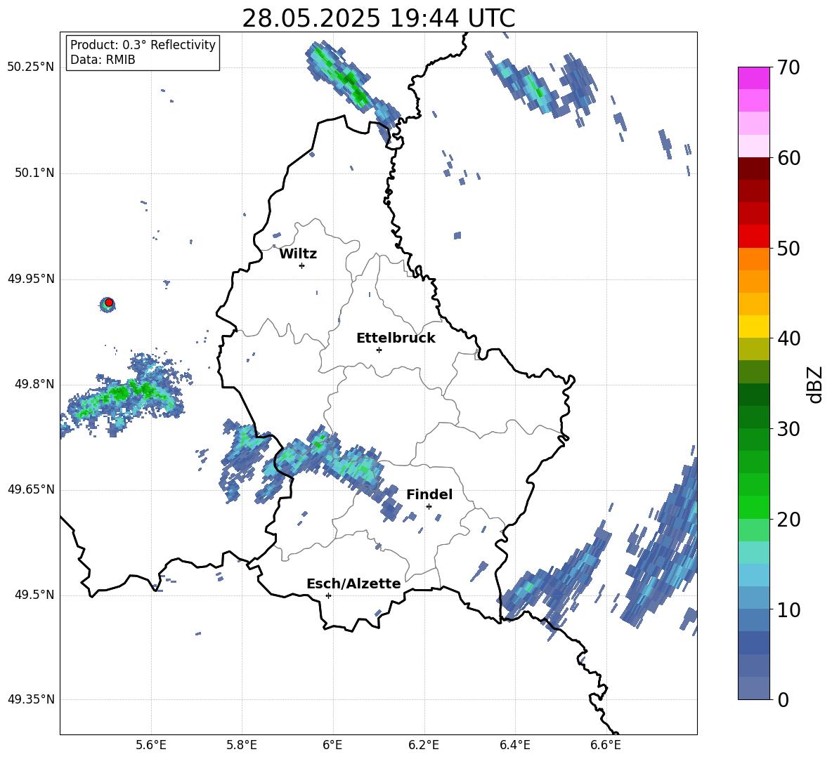Click the Ettelbruck station cross marker
Screen dimensions: 832x759
(379, 350)
